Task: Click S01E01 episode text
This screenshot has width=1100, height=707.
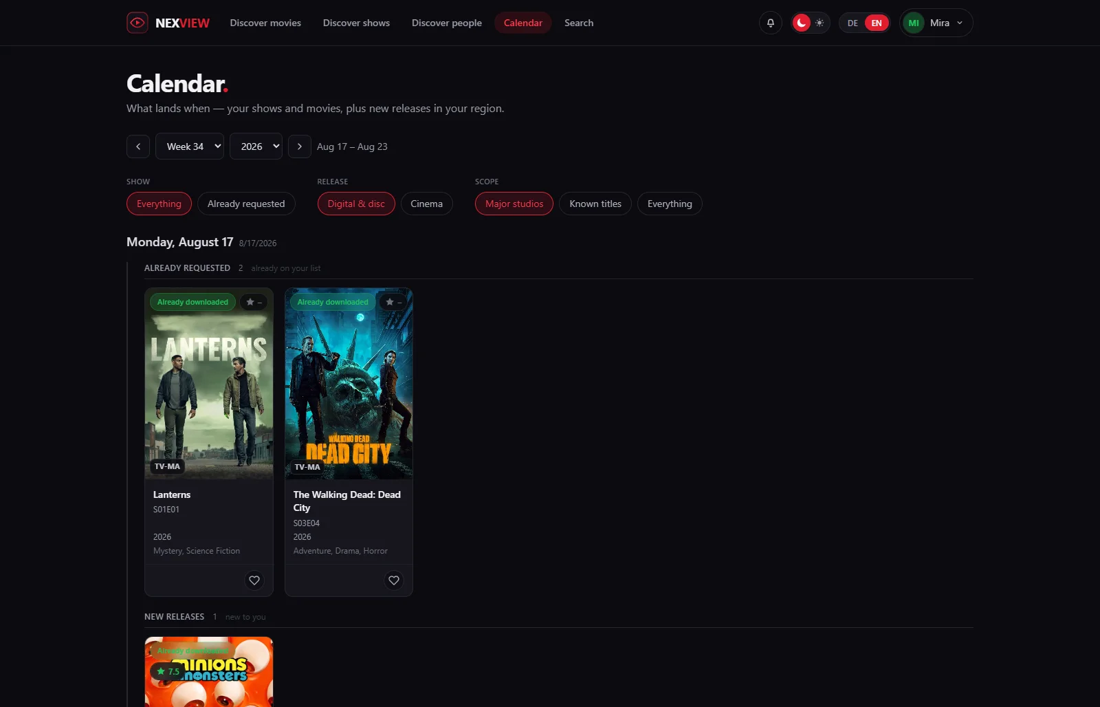Action: click(166, 510)
